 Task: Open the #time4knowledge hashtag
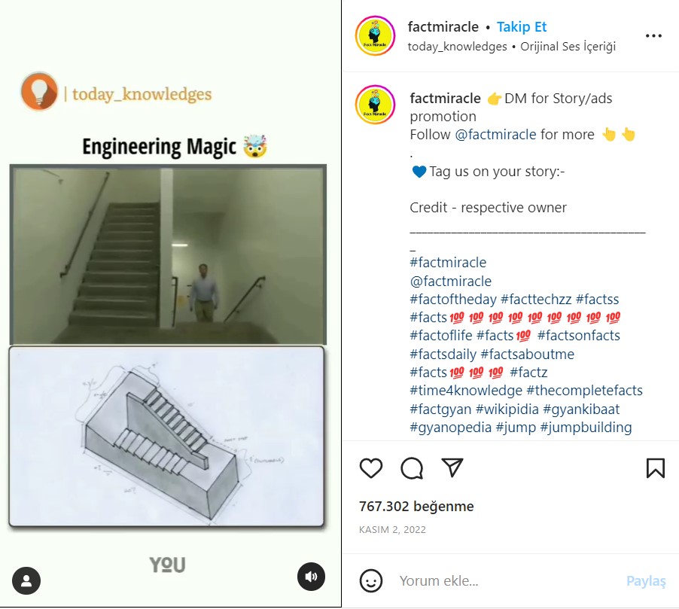466,390
